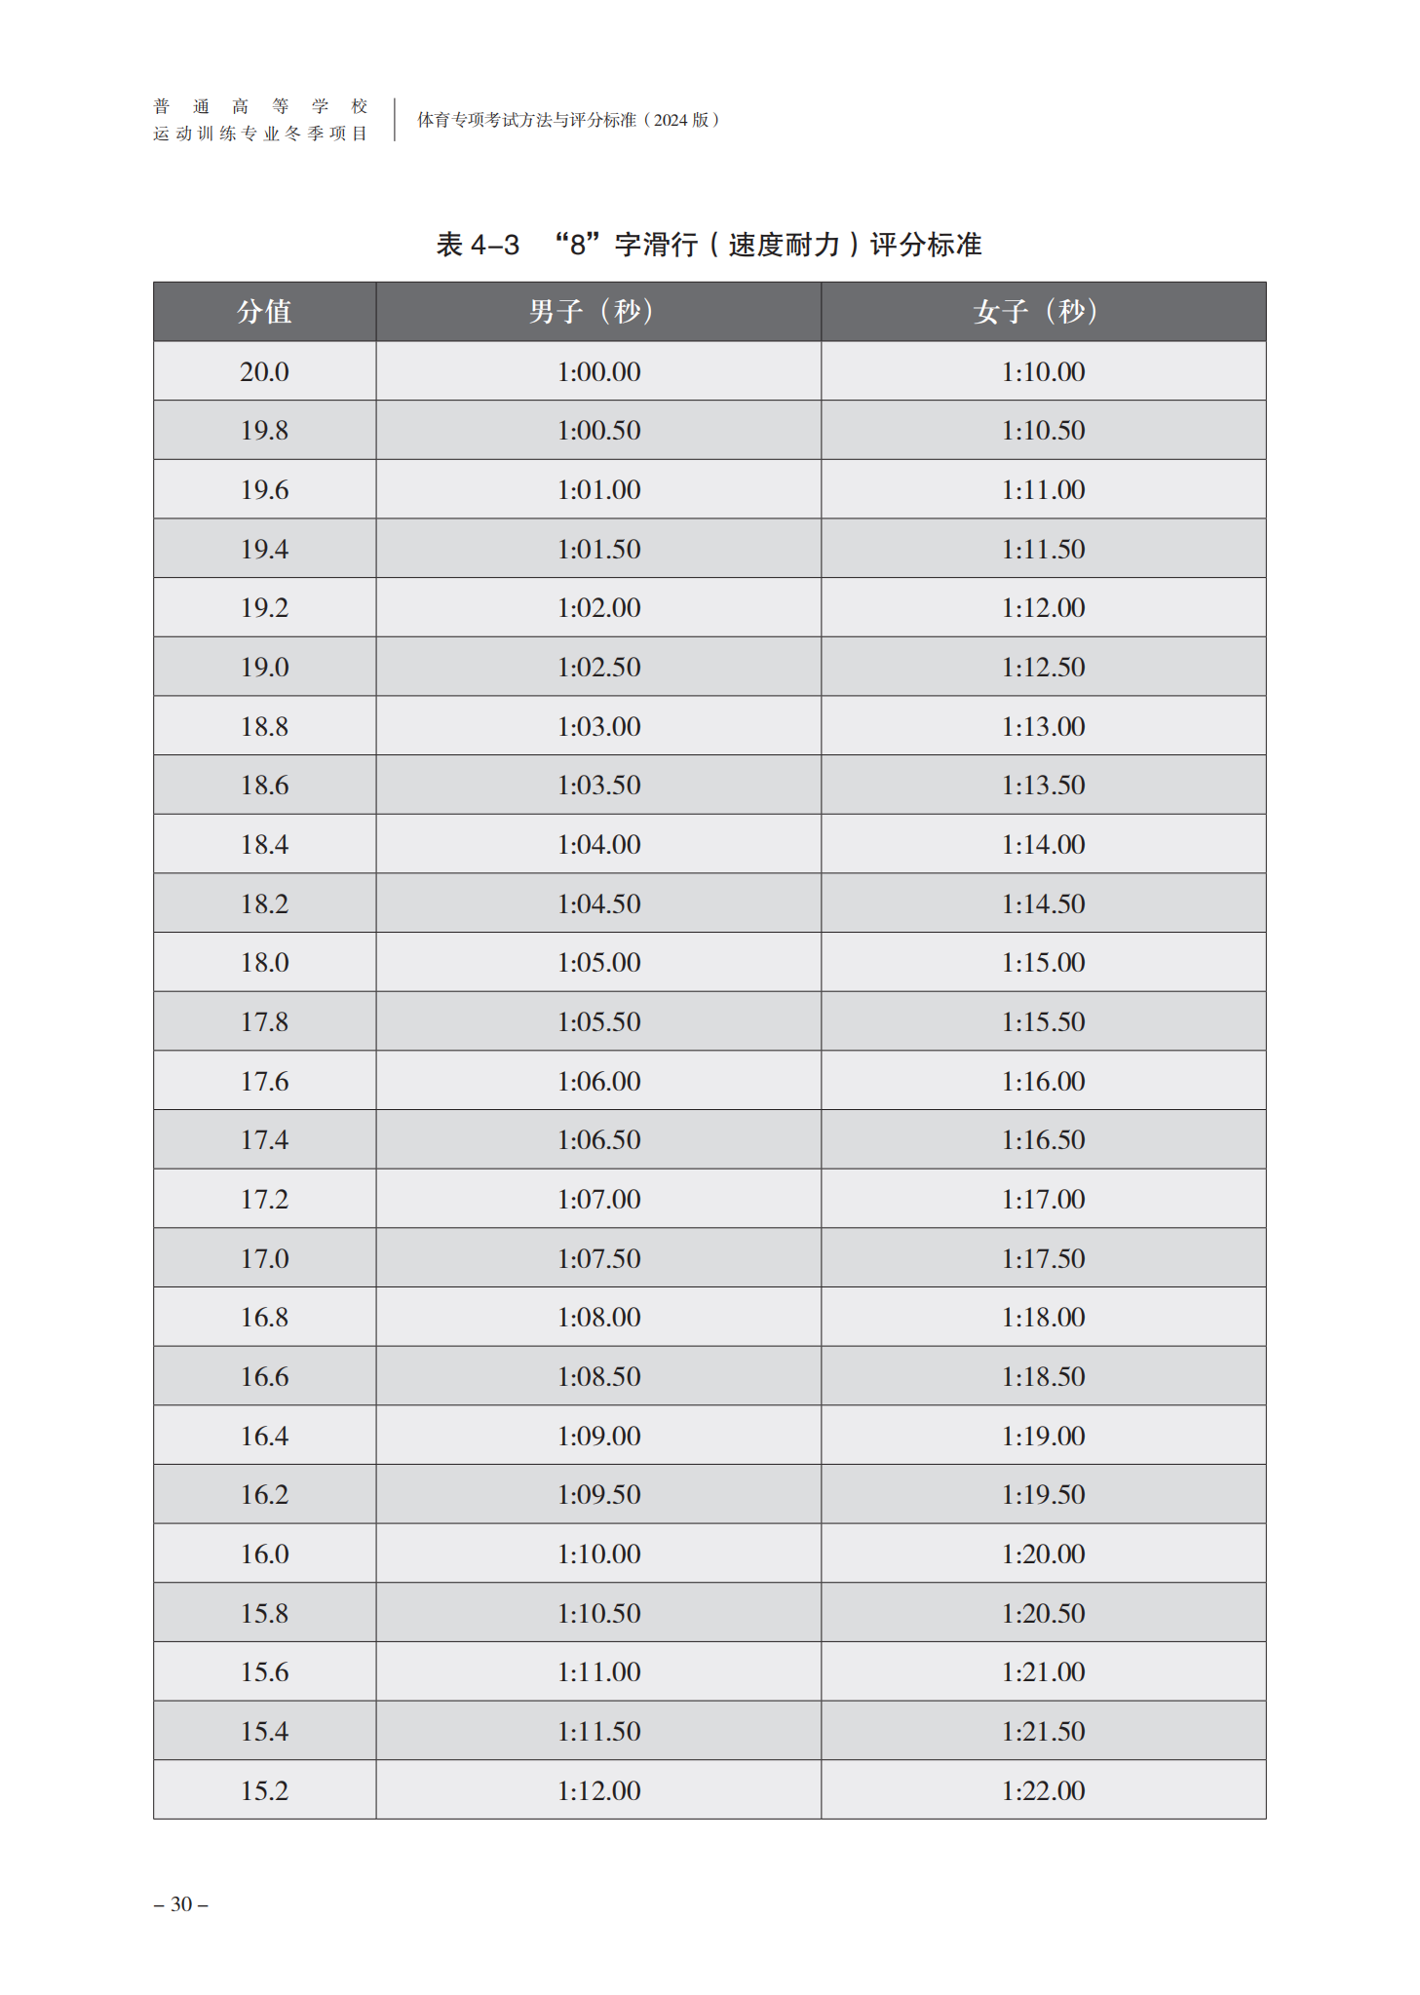This screenshot has width=1420, height=1995.
Task: Click the women's time cell 1:13.50
Action: tap(1043, 785)
